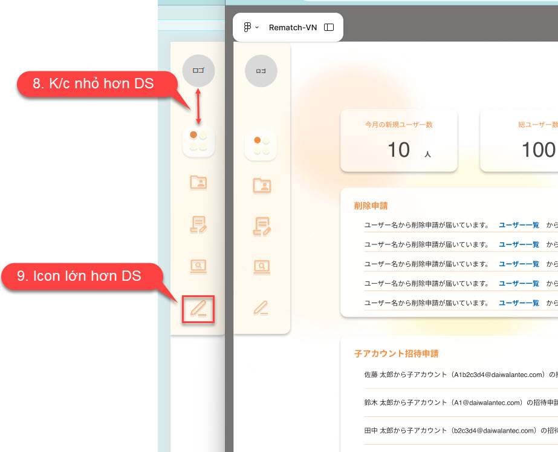
Task: Open ユーザー一覧 link in first 削除申請 row
Action: pos(519,225)
